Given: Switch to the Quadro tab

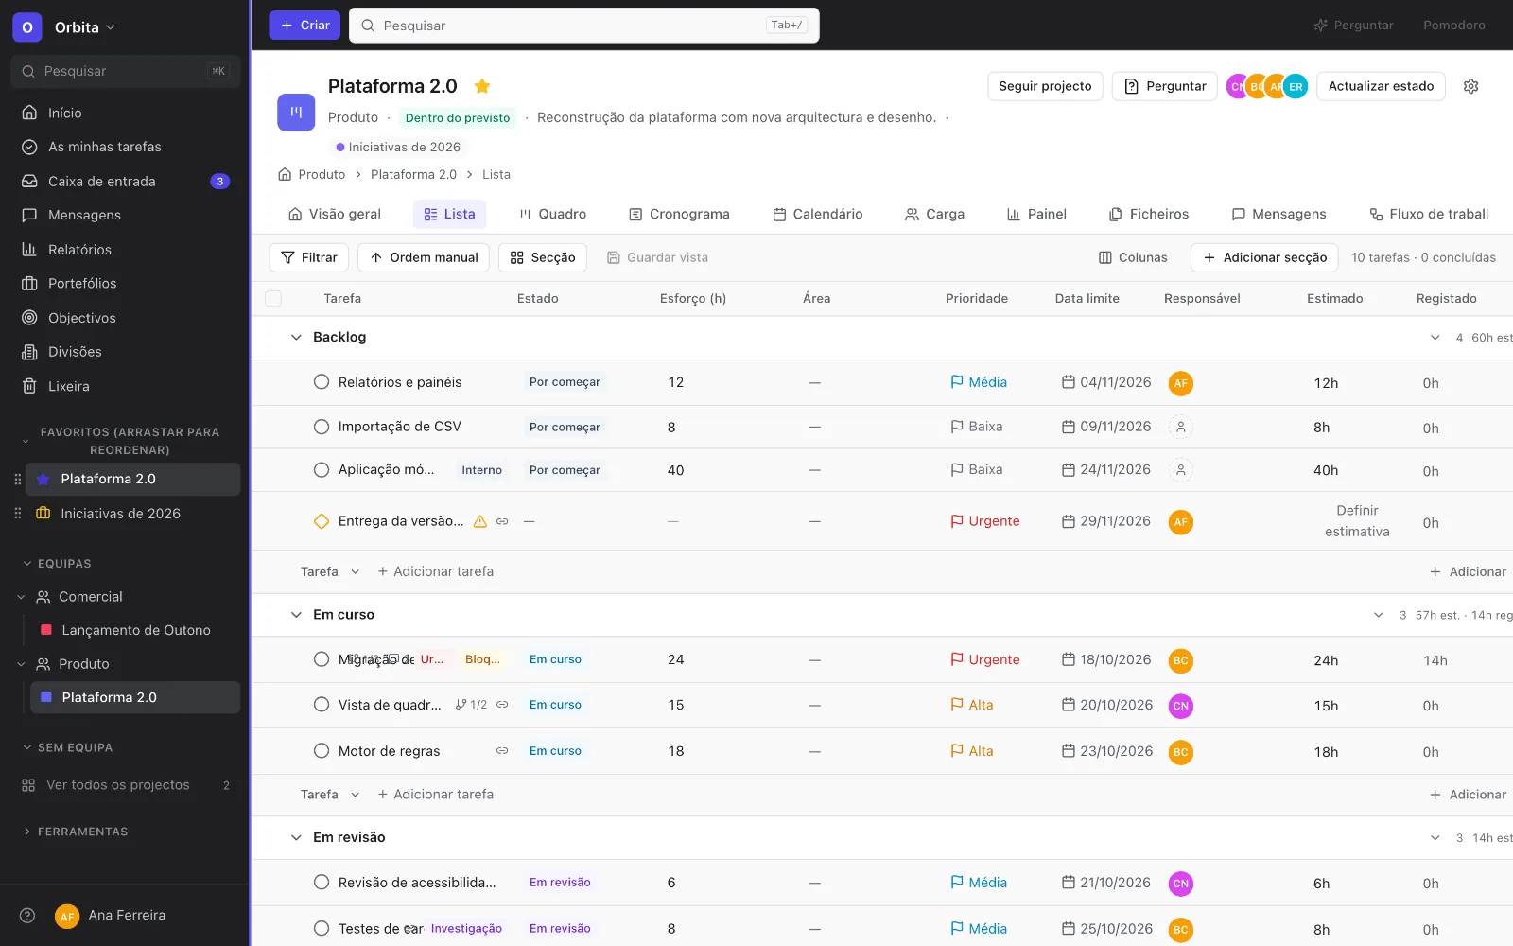Looking at the screenshot, I should tap(553, 214).
